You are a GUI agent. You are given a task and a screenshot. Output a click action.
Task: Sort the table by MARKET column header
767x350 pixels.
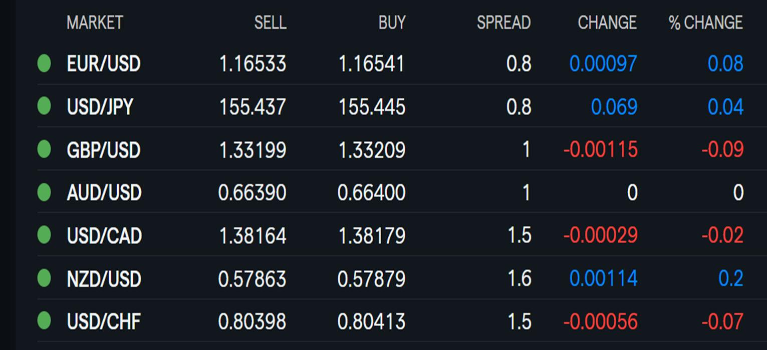pos(95,22)
